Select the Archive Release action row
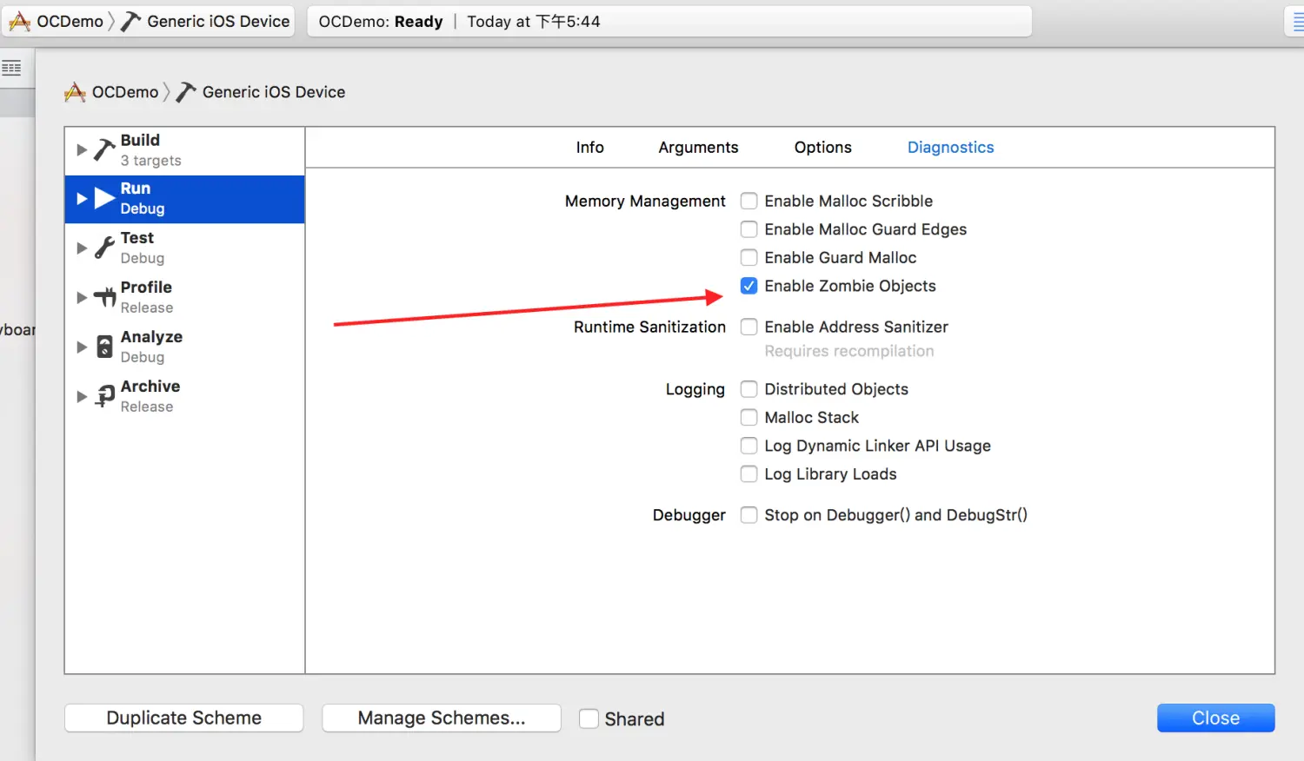 click(x=184, y=397)
